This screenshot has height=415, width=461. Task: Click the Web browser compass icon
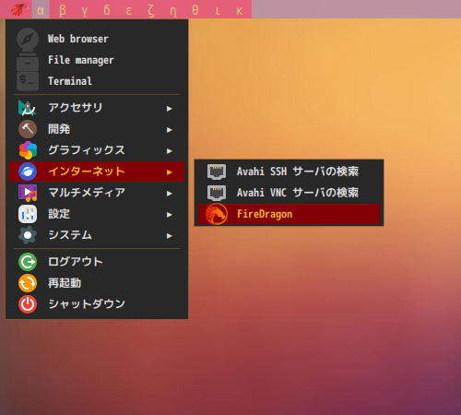tap(28, 39)
